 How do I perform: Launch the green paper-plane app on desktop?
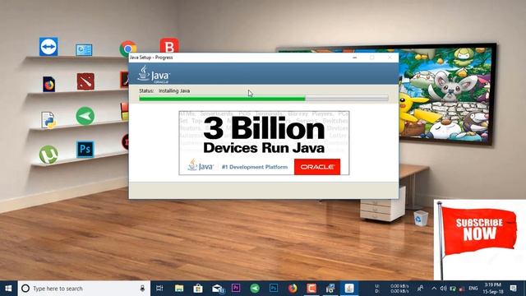(x=85, y=116)
